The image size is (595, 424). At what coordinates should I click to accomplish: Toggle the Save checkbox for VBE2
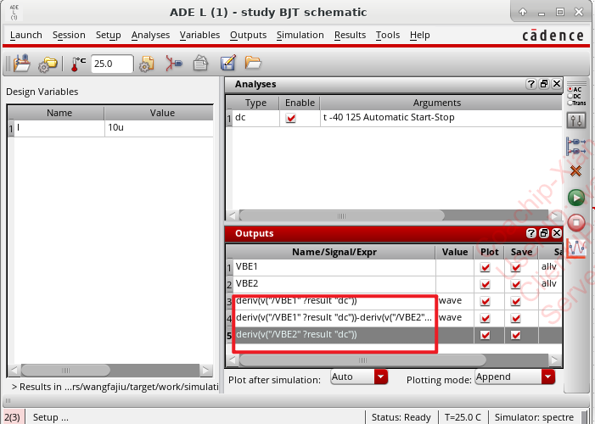click(515, 284)
